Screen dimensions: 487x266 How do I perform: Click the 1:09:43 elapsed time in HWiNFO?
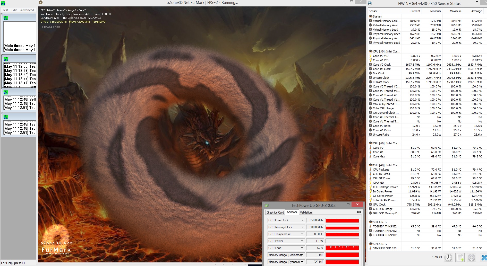pyautogui.click(x=437, y=257)
